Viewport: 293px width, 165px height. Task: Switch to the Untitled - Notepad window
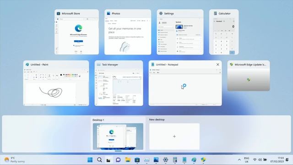(185, 83)
